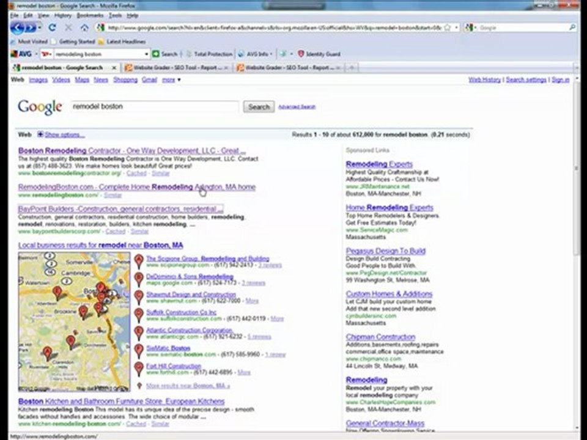The width and height of the screenshot is (587, 440).
Task: Open the Tools menu
Action: coord(115,15)
